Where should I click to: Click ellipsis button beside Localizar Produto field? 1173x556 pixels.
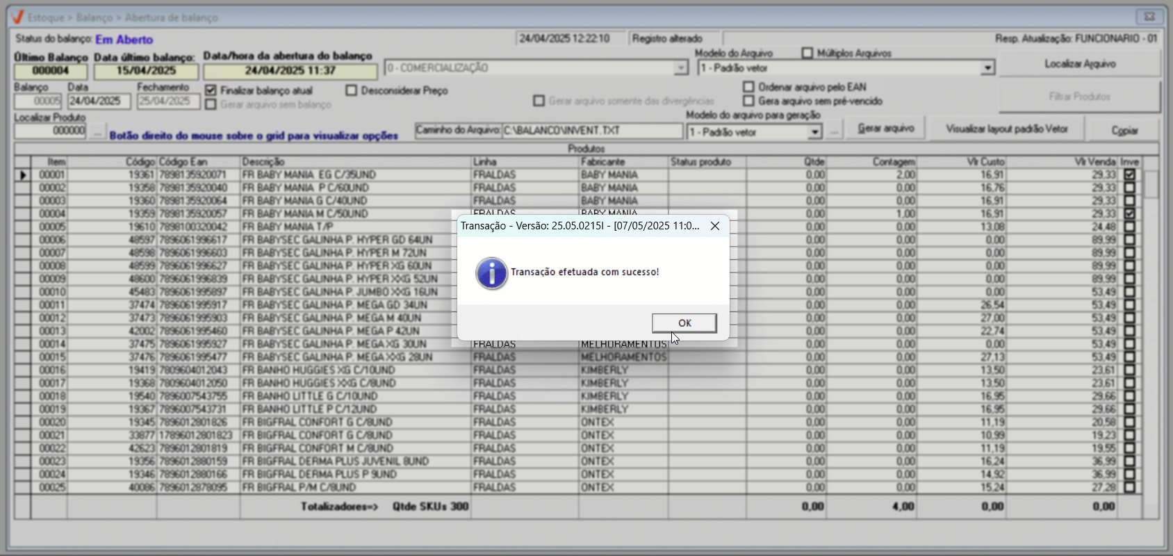[x=97, y=131]
